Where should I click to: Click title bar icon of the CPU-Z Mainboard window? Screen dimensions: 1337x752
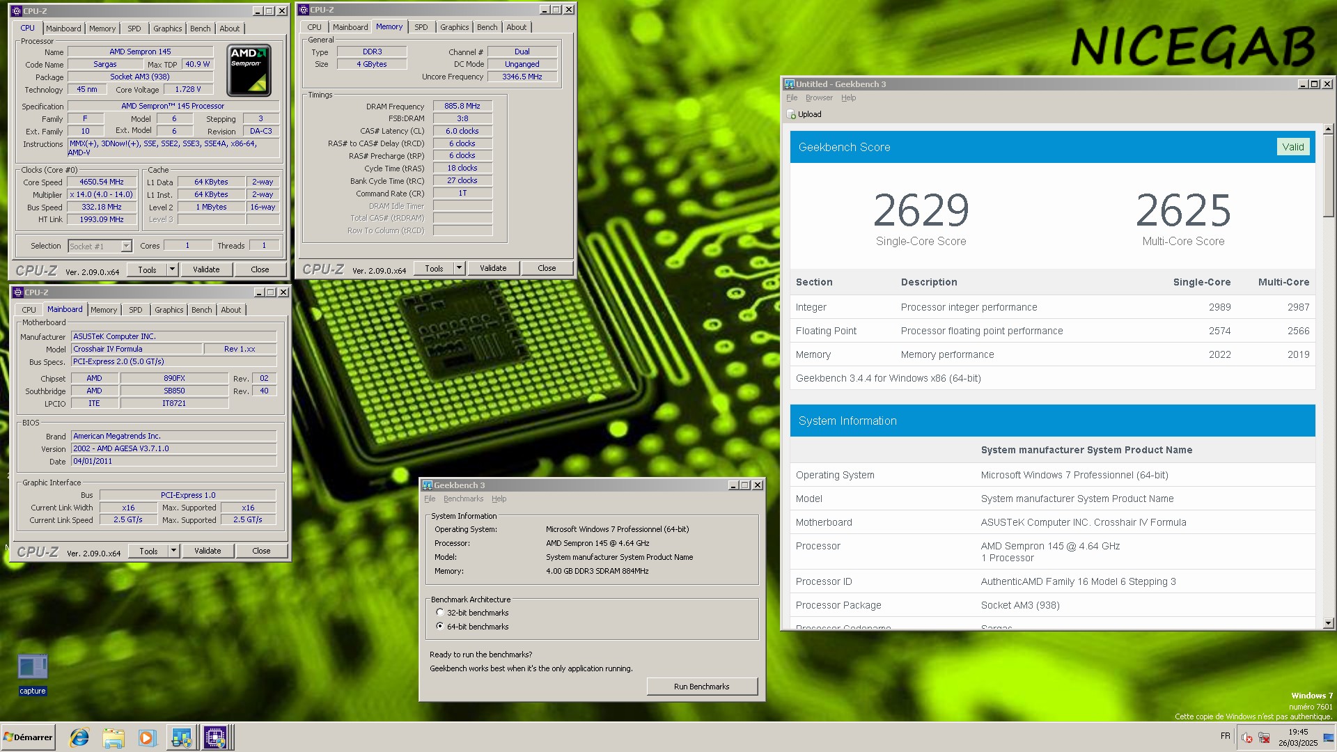[18, 292]
